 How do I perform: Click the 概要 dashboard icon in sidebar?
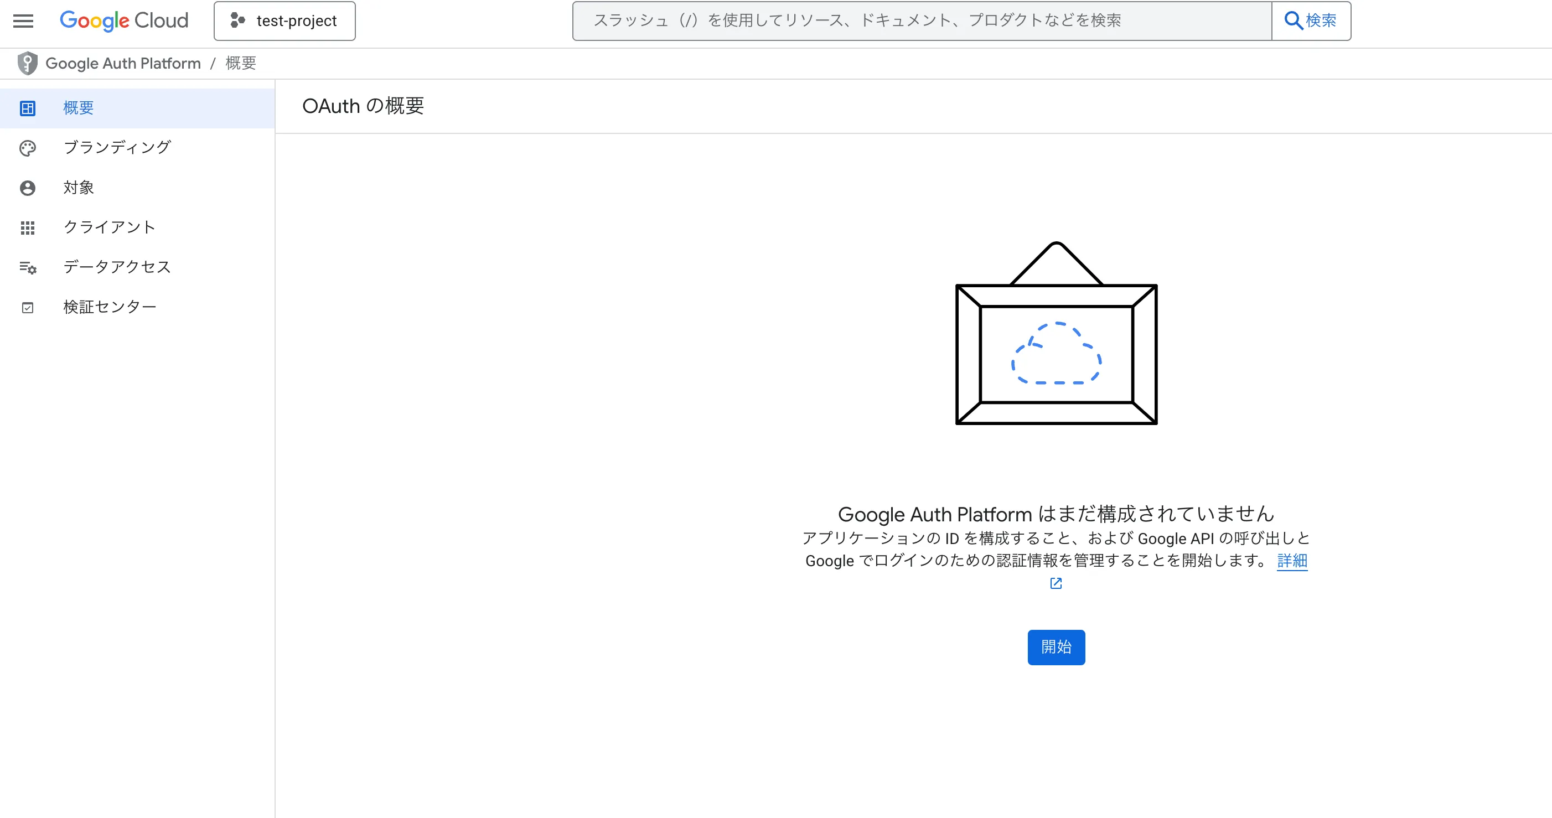[x=28, y=108]
